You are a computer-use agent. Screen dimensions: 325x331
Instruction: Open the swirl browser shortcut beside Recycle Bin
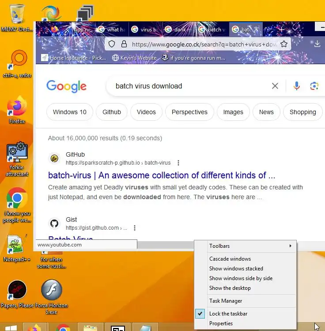pyautogui.click(x=51, y=13)
